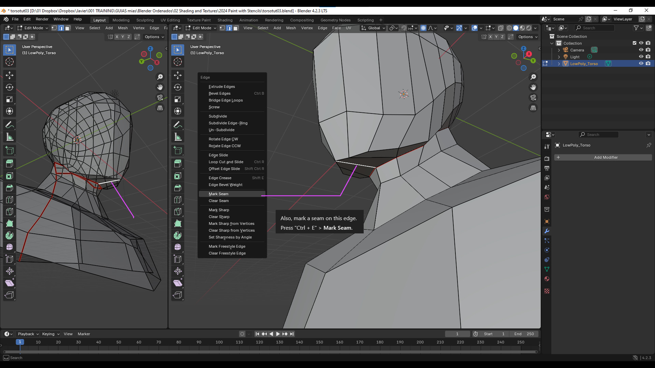Select the Bevel tool in right viewport
Image resolution: width=655 pixels, height=368 pixels.
pos(178,188)
